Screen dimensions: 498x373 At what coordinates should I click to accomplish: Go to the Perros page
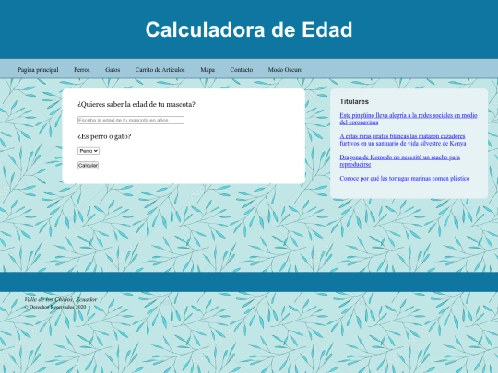[82, 70]
